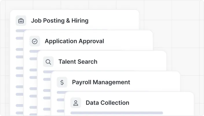Click the first placeholder line below Application Approval
The height and width of the screenshot is (116, 204).
coord(33,51)
